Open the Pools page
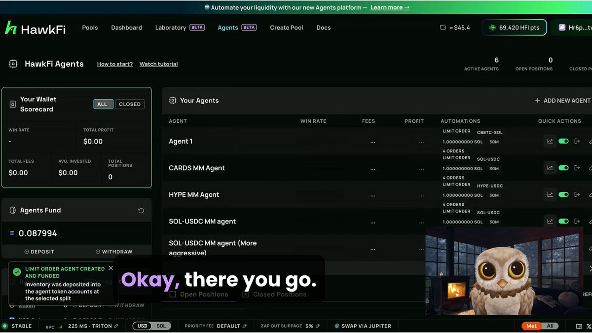The width and height of the screenshot is (592, 333). pos(90,28)
